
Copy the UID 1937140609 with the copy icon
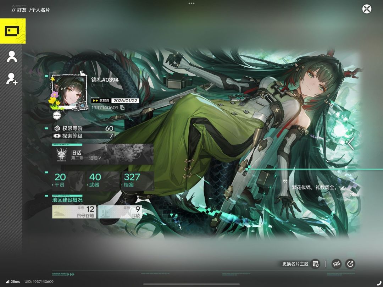click(122, 108)
